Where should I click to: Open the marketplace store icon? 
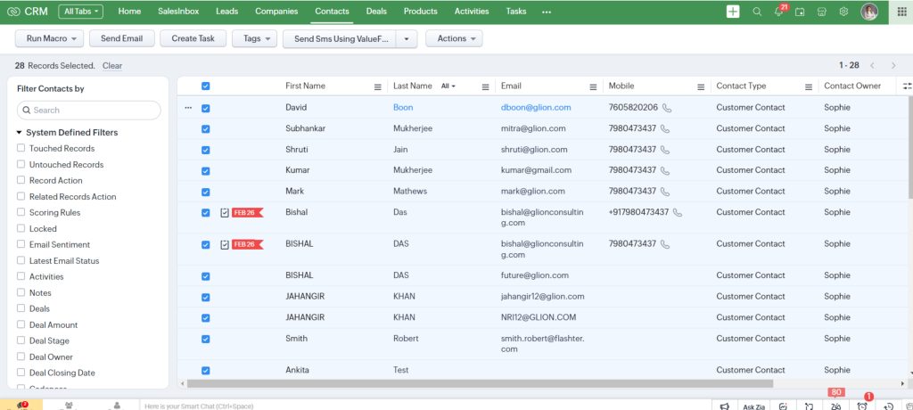(821, 12)
